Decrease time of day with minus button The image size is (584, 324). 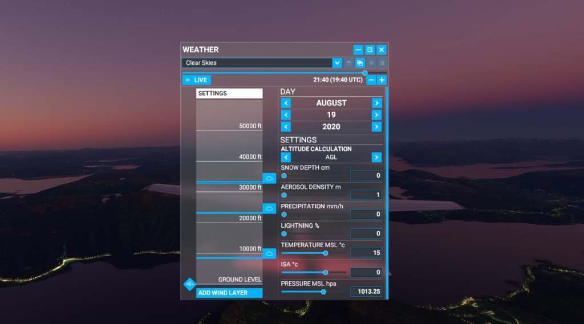pyautogui.click(x=371, y=80)
